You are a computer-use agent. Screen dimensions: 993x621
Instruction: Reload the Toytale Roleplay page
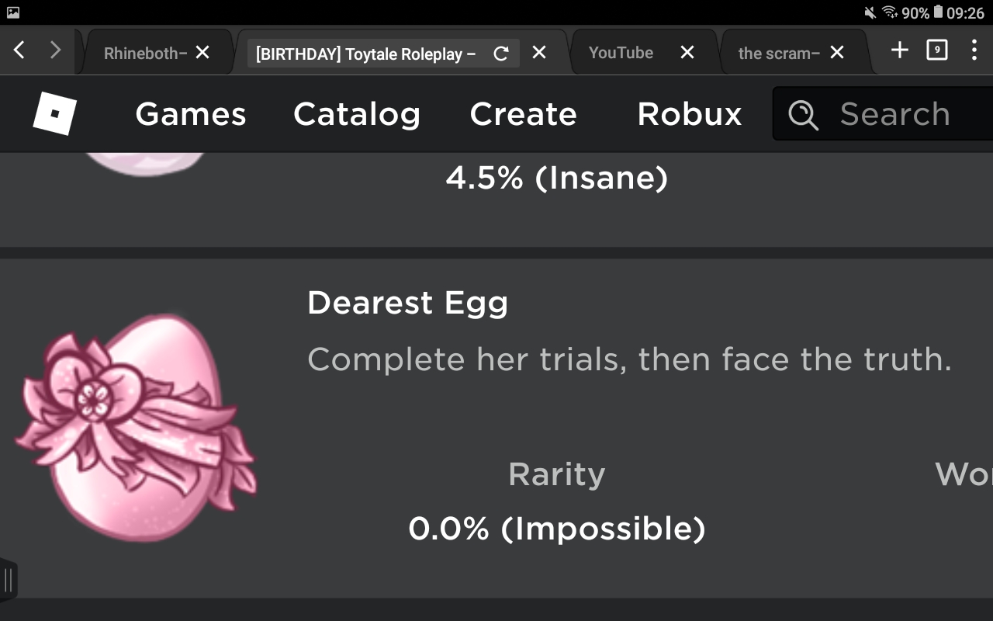tap(501, 53)
